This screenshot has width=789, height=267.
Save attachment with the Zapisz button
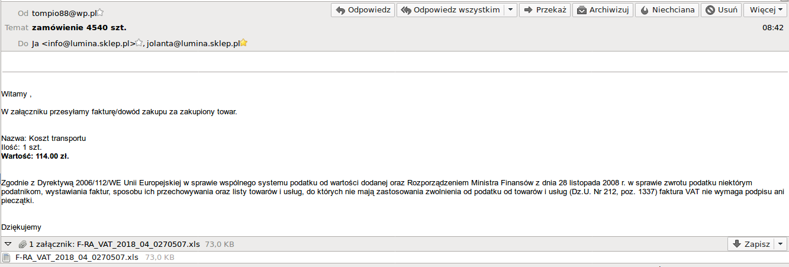point(751,244)
